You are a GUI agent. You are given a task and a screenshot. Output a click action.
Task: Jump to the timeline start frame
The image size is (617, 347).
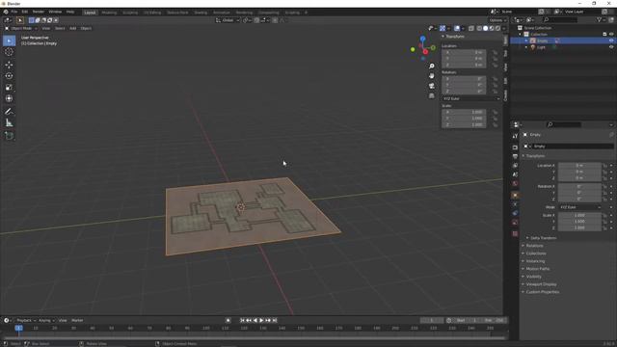click(x=242, y=320)
